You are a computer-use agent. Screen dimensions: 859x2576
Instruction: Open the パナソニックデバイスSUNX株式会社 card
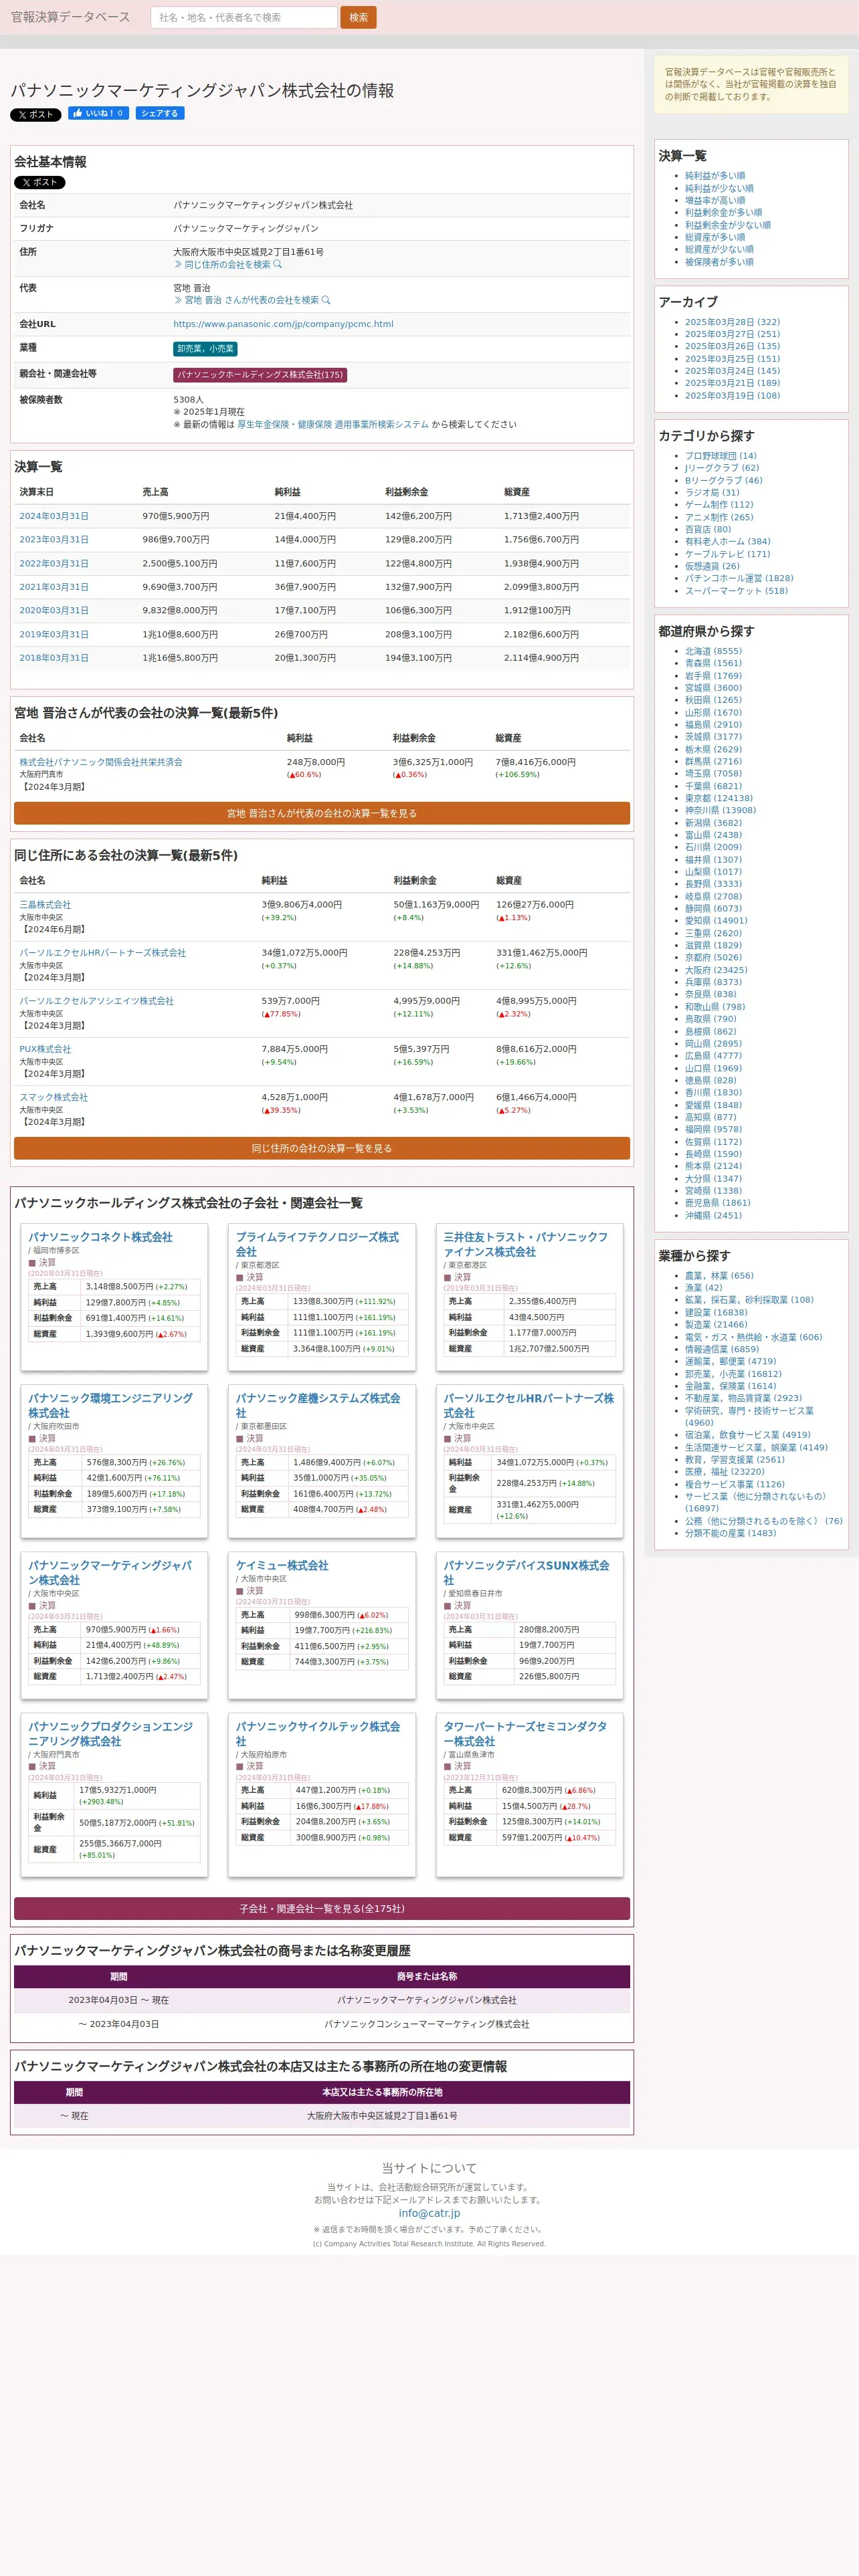(526, 1572)
